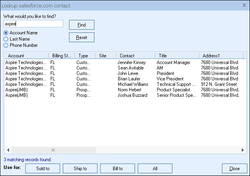The width and height of the screenshot is (250, 176).
Task: Click the 912 N. Grant Street address
Action: [x=219, y=84]
